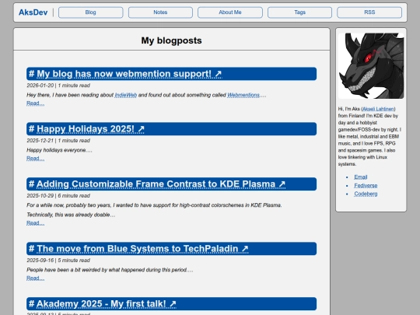Open 'Akademy 2025 - My first talk!' post
Viewport: 420px width, 315px height.
(107, 304)
